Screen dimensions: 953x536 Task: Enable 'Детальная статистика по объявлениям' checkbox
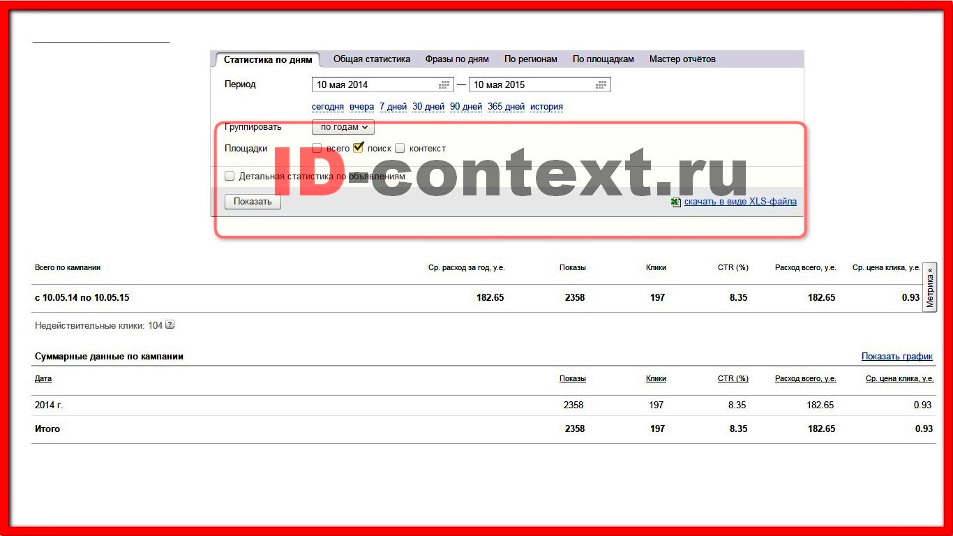click(x=230, y=176)
